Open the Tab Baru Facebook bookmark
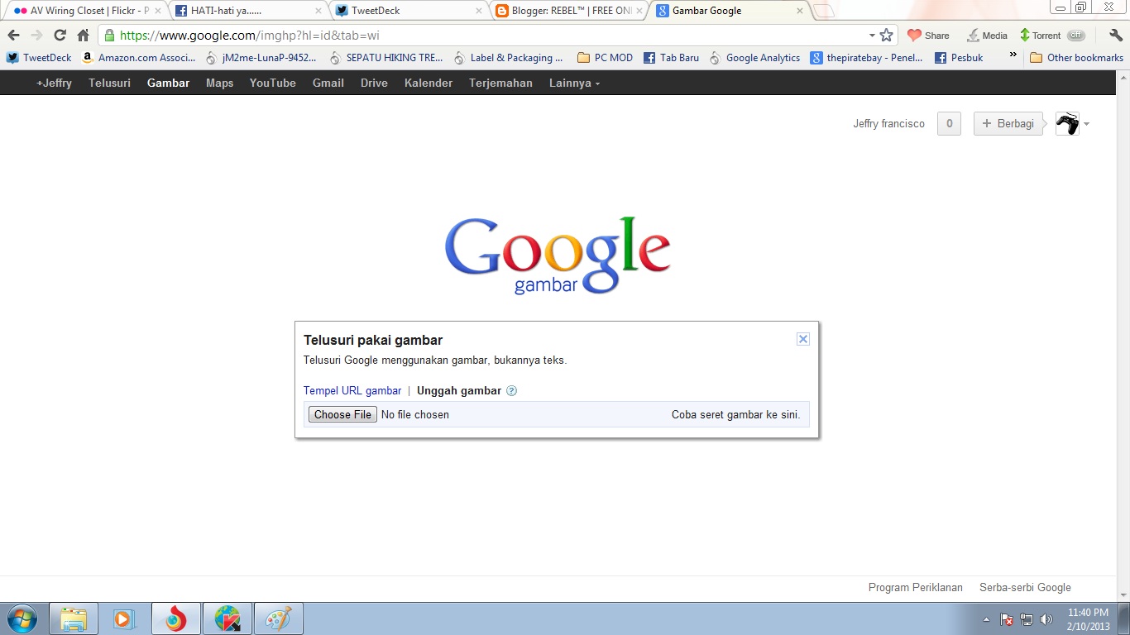Viewport: 1130px width, 635px height. pos(671,58)
